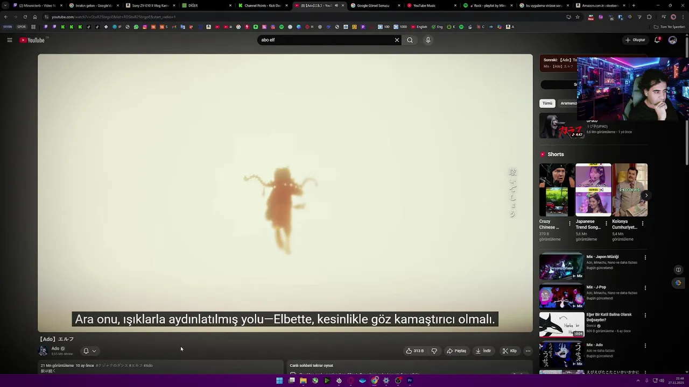This screenshot has width=689, height=387.
Task: Bookmark this page with the star
Action: coord(578,17)
